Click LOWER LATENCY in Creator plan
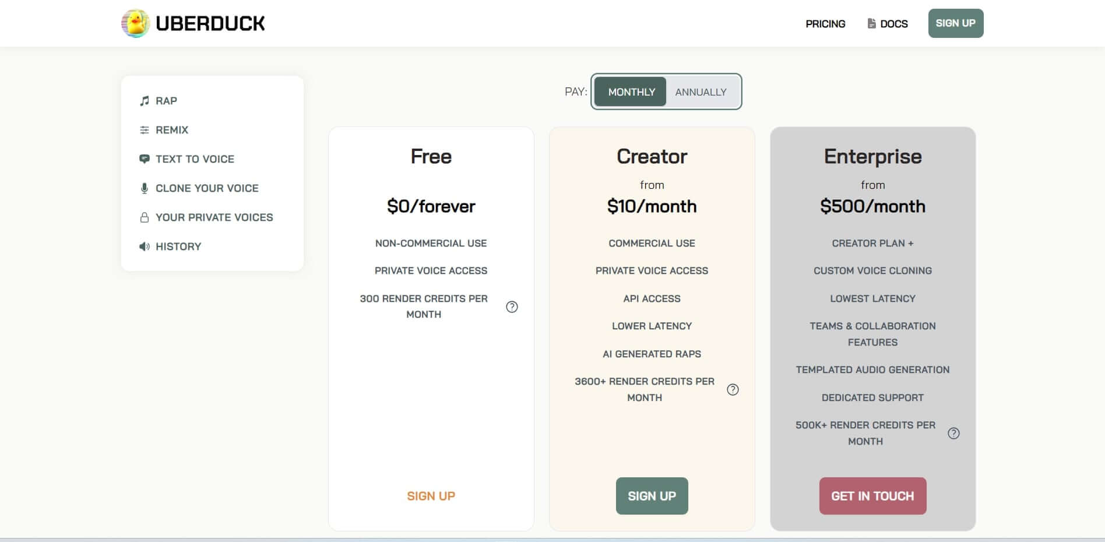 click(x=652, y=326)
